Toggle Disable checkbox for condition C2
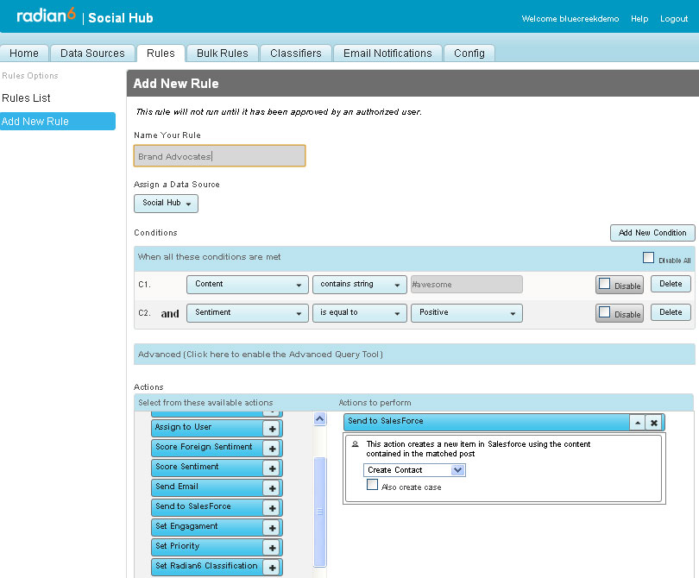This screenshot has height=578, width=699. click(x=604, y=312)
